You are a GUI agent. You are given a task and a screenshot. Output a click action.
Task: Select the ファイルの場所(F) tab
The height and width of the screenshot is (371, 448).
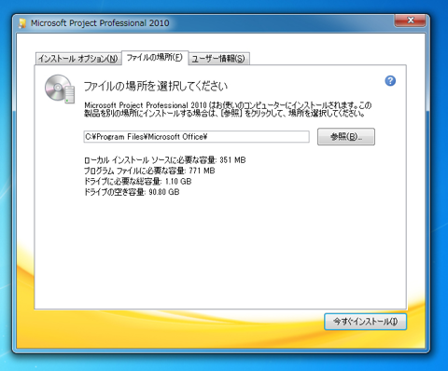tap(155, 58)
